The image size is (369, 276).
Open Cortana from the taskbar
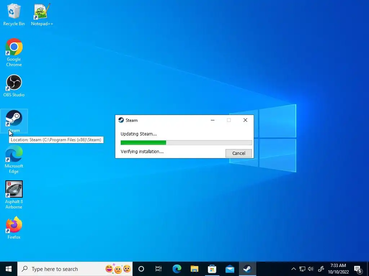pyautogui.click(x=141, y=269)
